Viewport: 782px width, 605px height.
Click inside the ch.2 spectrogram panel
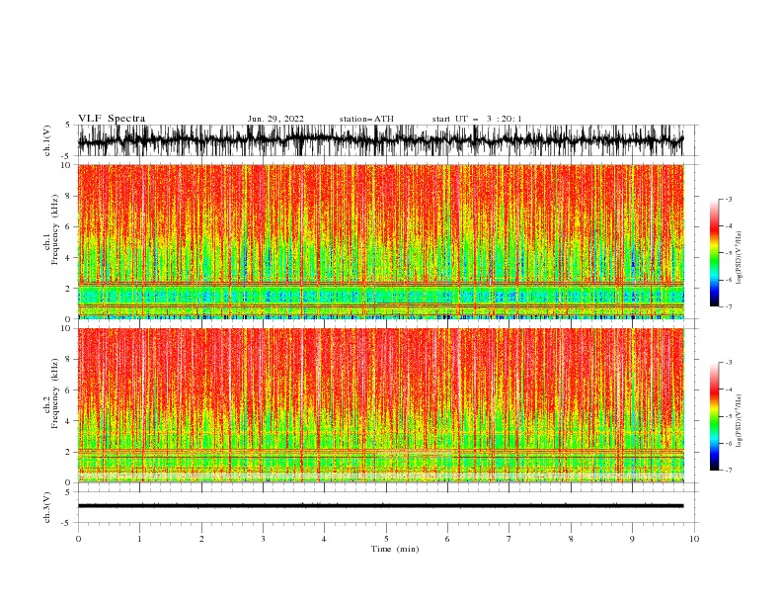pos(380,405)
